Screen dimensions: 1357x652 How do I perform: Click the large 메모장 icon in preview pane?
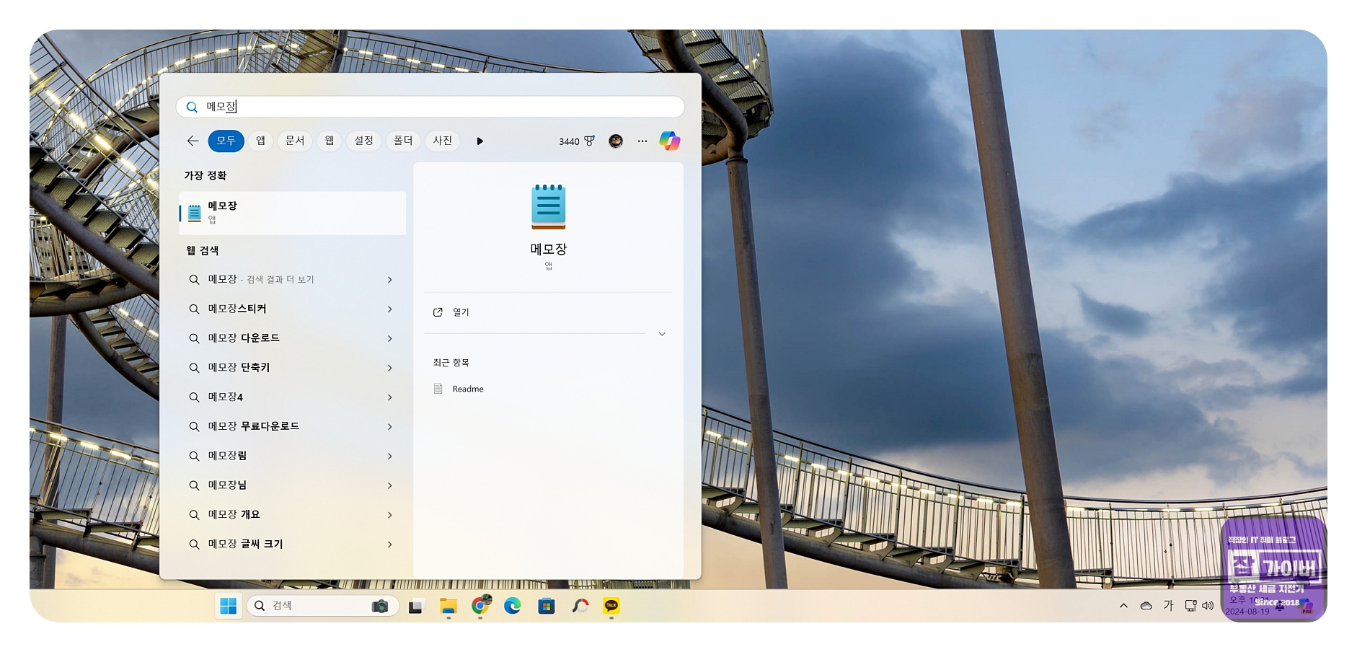pyautogui.click(x=549, y=207)
